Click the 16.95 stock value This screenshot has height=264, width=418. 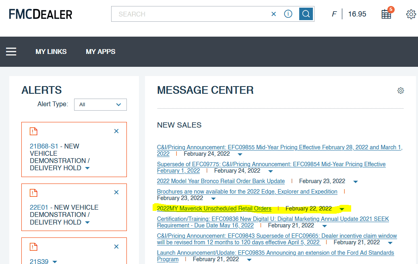pyautogui.click(x=357, y=14)
